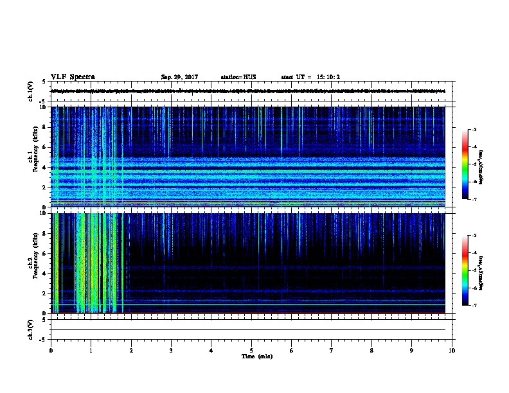Viewport: 509px width, 393px height.
Task: Click the "1" tick on the time axis
Action: pyautogui.click(x=91, y=350)
